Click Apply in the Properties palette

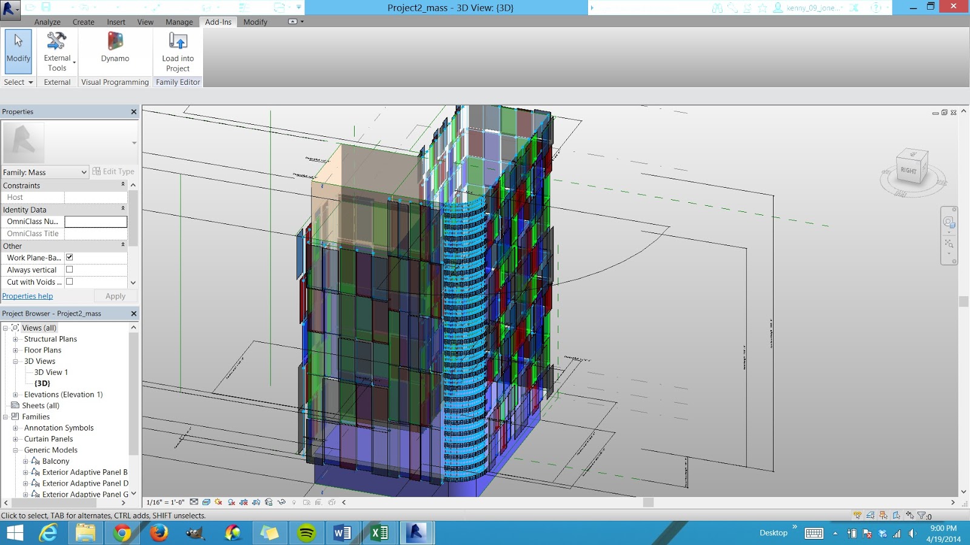(115, 296)
